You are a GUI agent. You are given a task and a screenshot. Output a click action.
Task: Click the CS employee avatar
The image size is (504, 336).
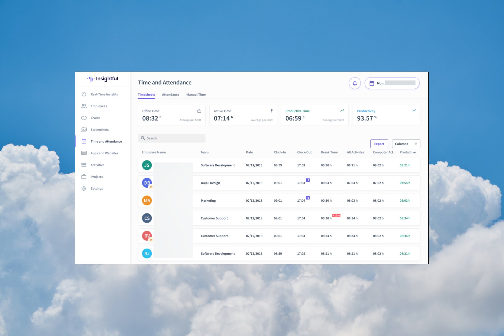[x=147, y=218]
